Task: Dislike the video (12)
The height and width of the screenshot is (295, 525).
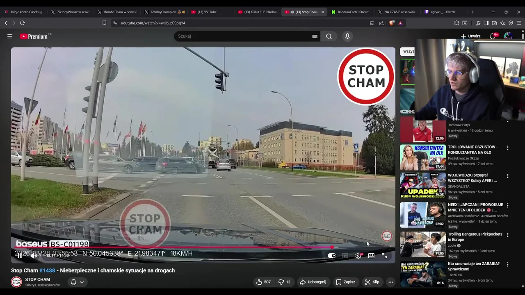Action: click(x=284, y=282)
